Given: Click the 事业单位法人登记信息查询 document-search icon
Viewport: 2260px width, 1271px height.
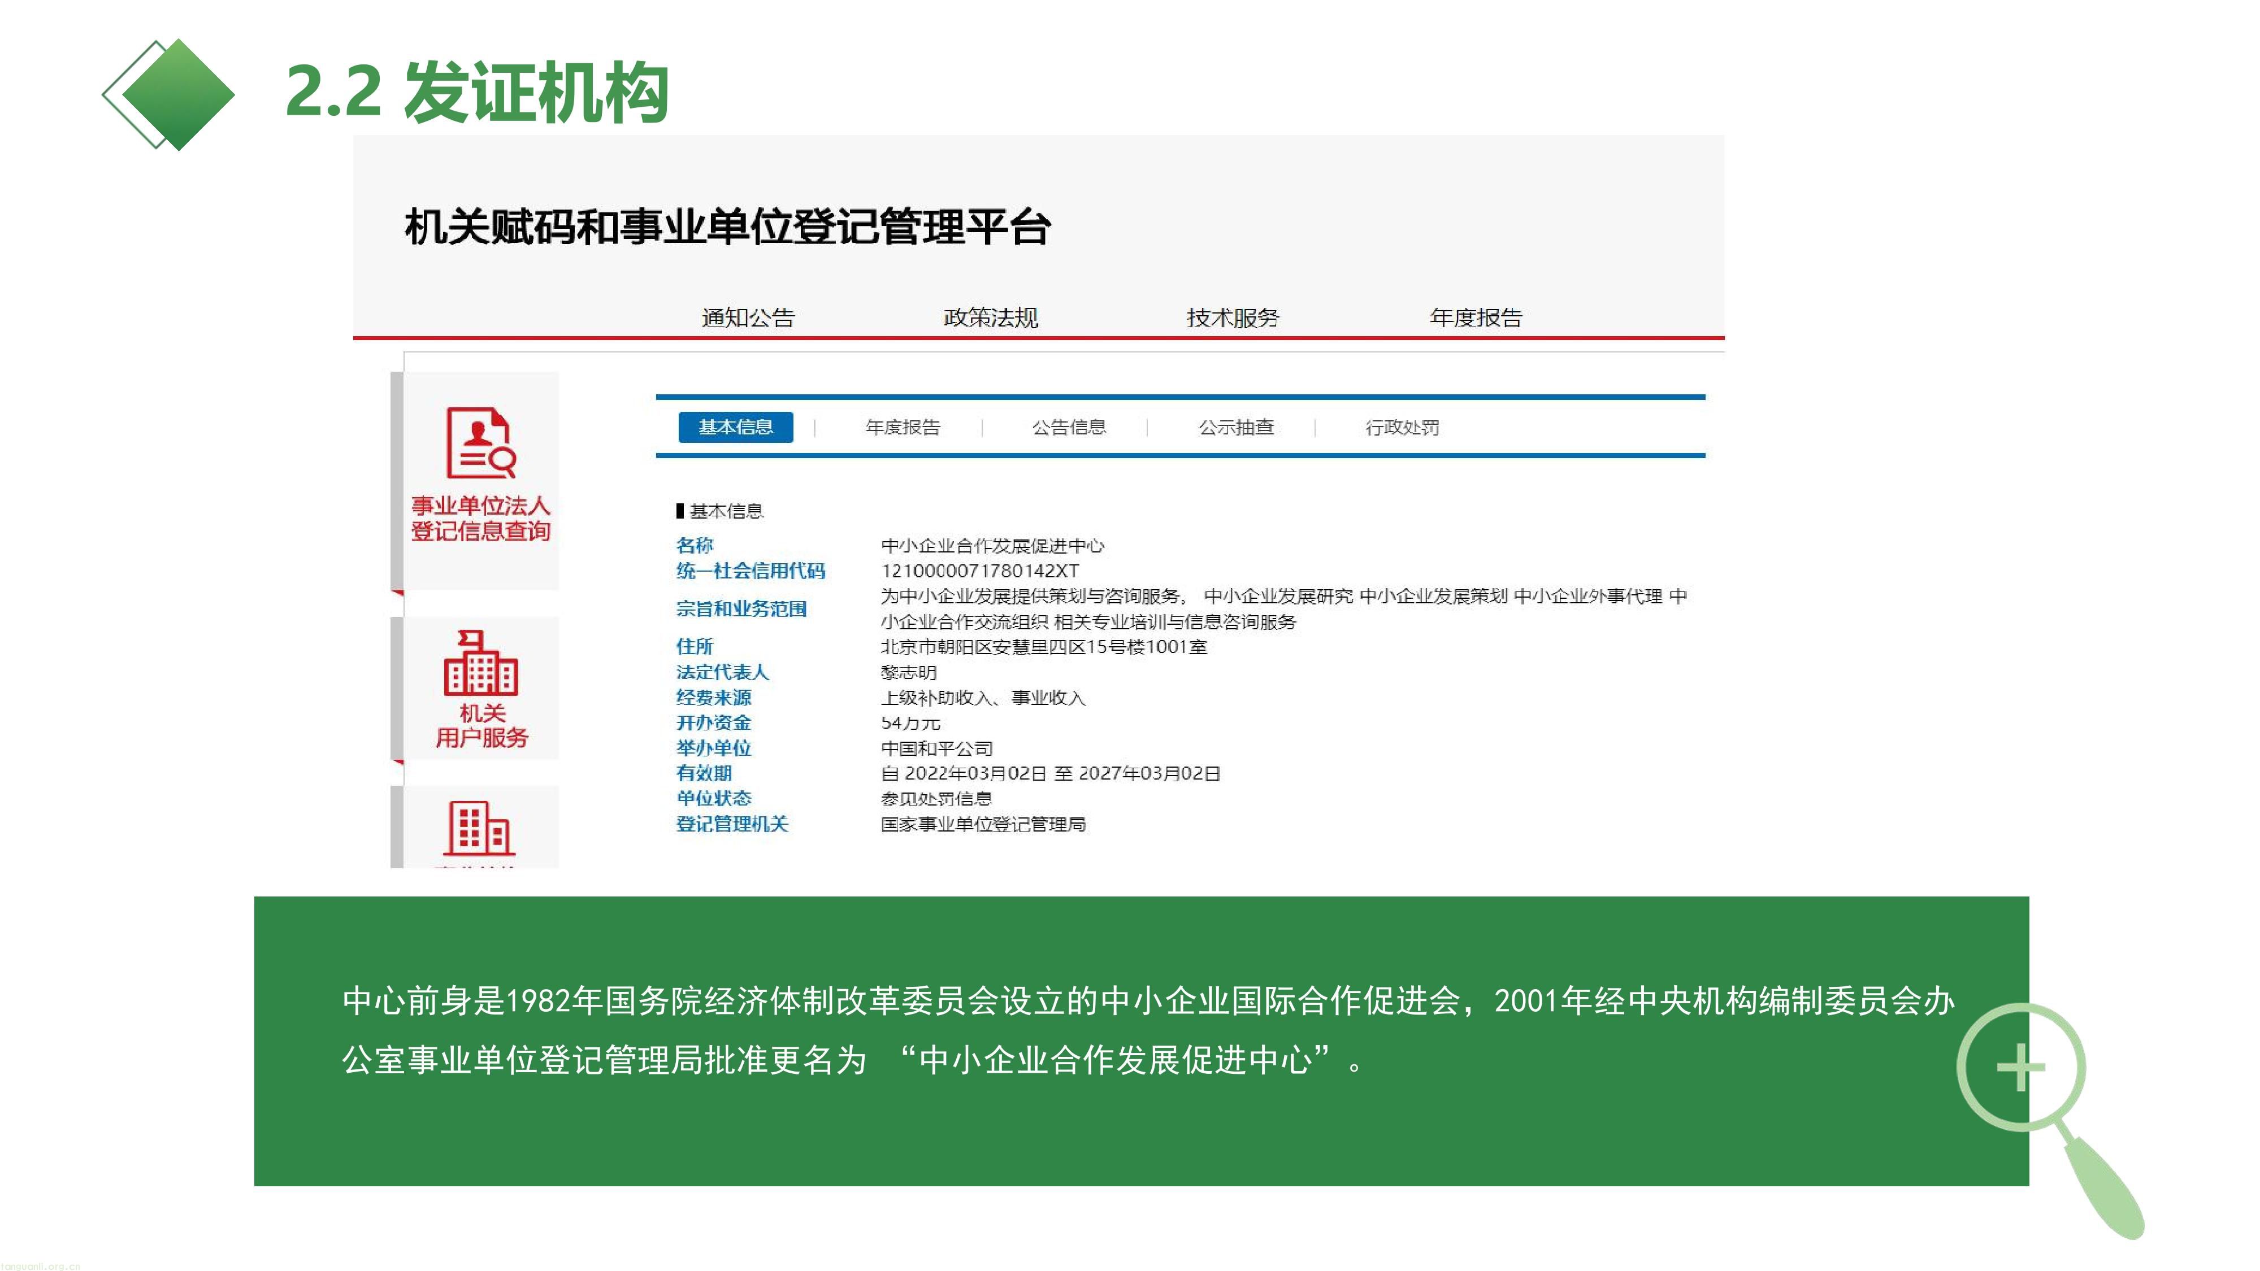Looking at the screenshot, I should coord(481,442).
